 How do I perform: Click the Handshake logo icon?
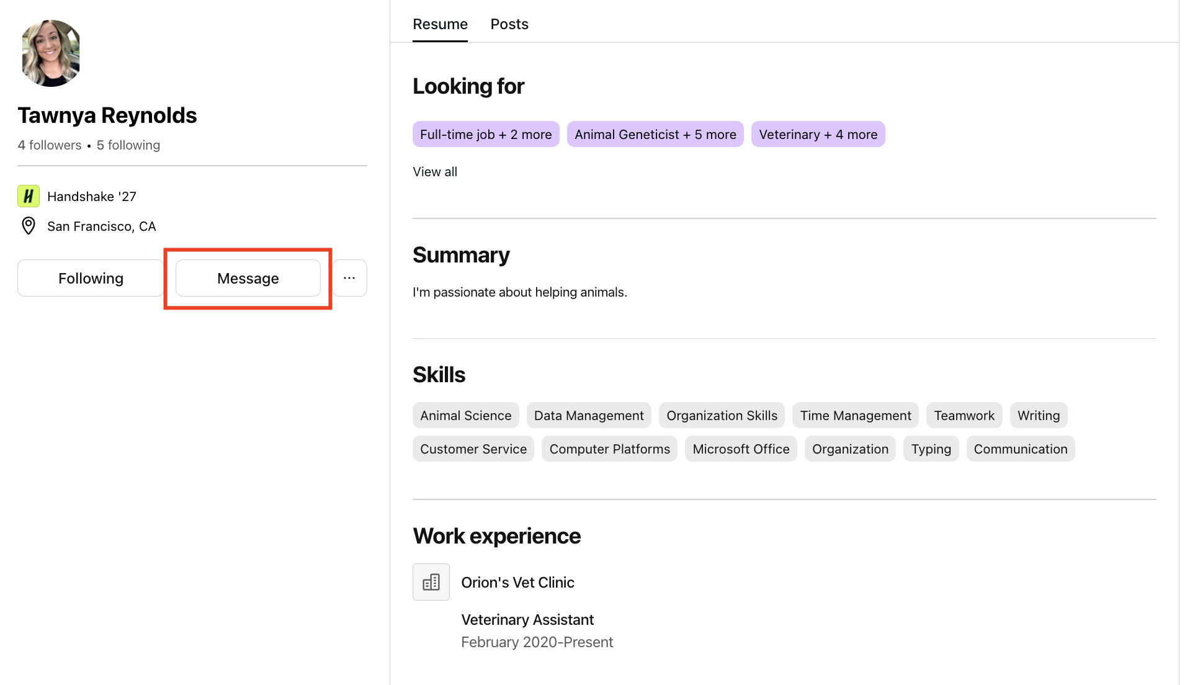pos(29,196)
